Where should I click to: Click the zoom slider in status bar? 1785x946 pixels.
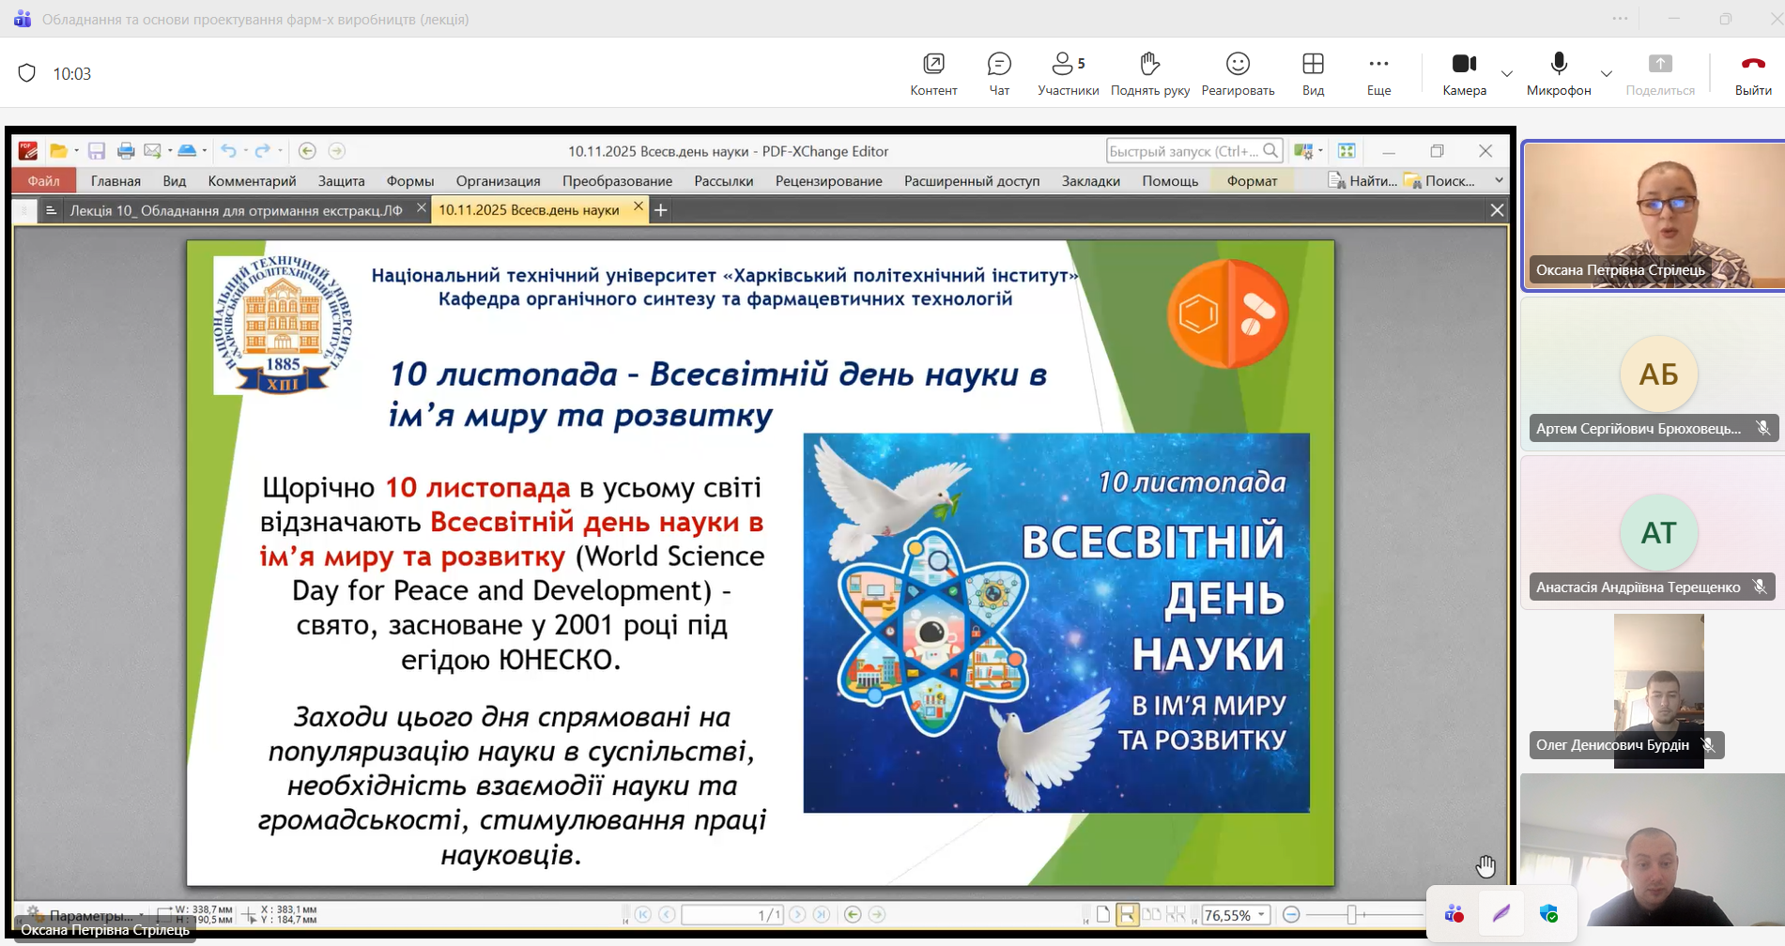point(1352,915)
